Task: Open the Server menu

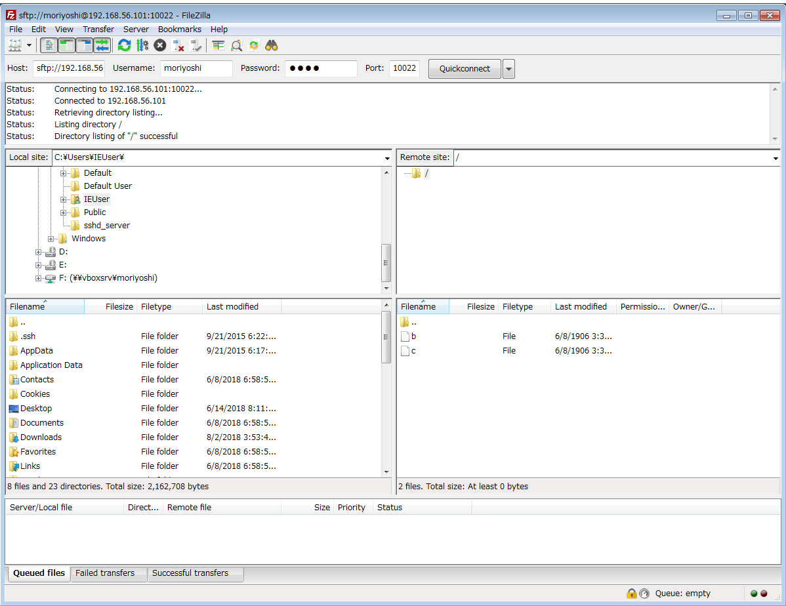Action: (x=136, y=29)
